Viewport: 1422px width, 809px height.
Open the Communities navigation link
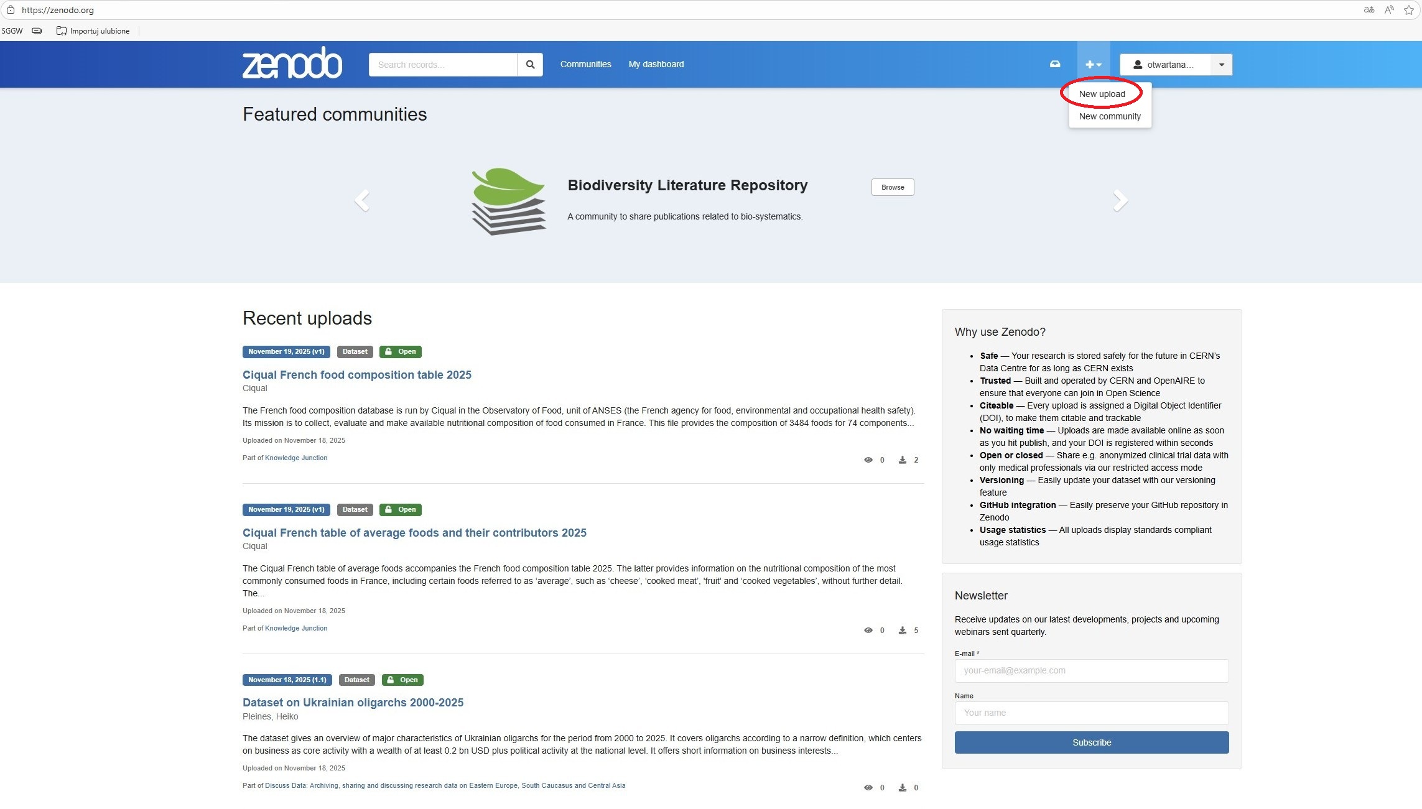[x=585, y=64]
